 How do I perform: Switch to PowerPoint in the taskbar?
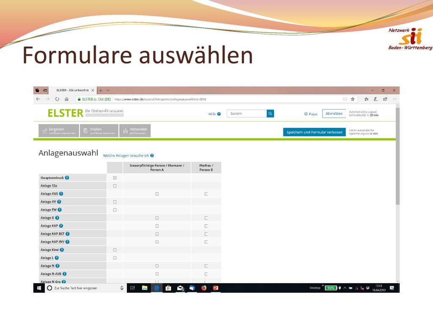click(x=216, y=288)
